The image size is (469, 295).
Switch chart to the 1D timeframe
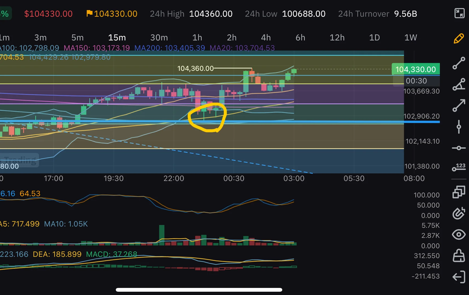click(375, 37)
